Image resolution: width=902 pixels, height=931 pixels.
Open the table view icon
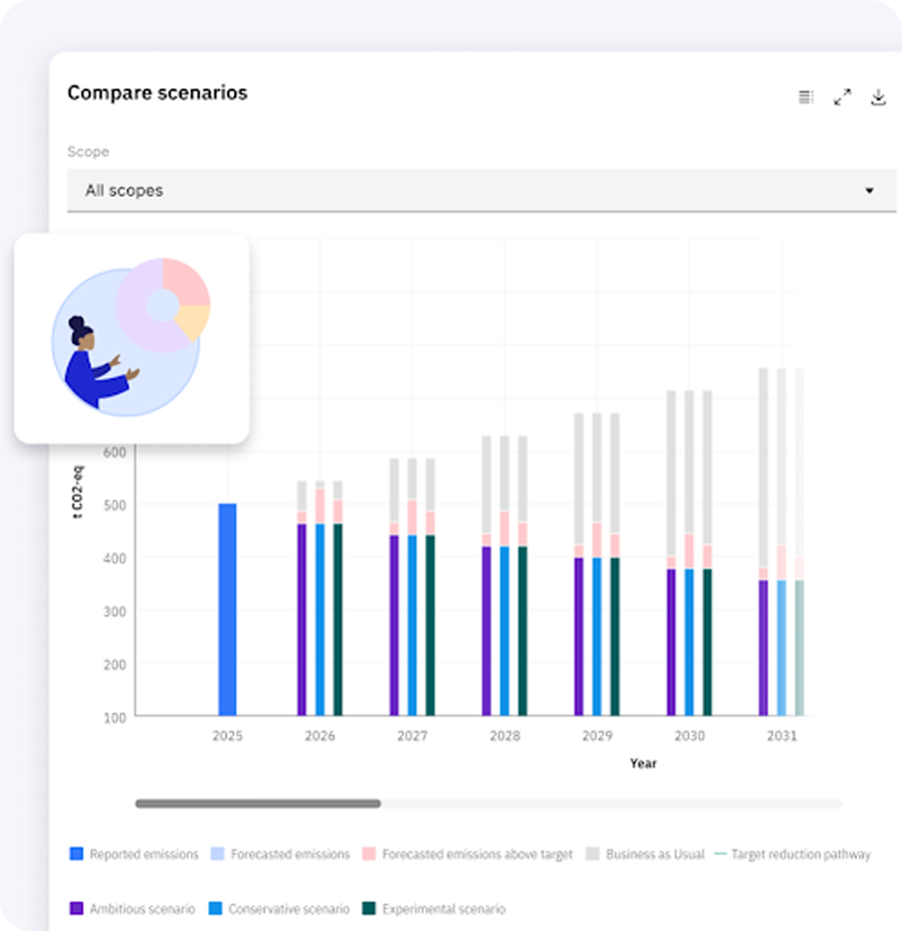click(x=805, y=96)
